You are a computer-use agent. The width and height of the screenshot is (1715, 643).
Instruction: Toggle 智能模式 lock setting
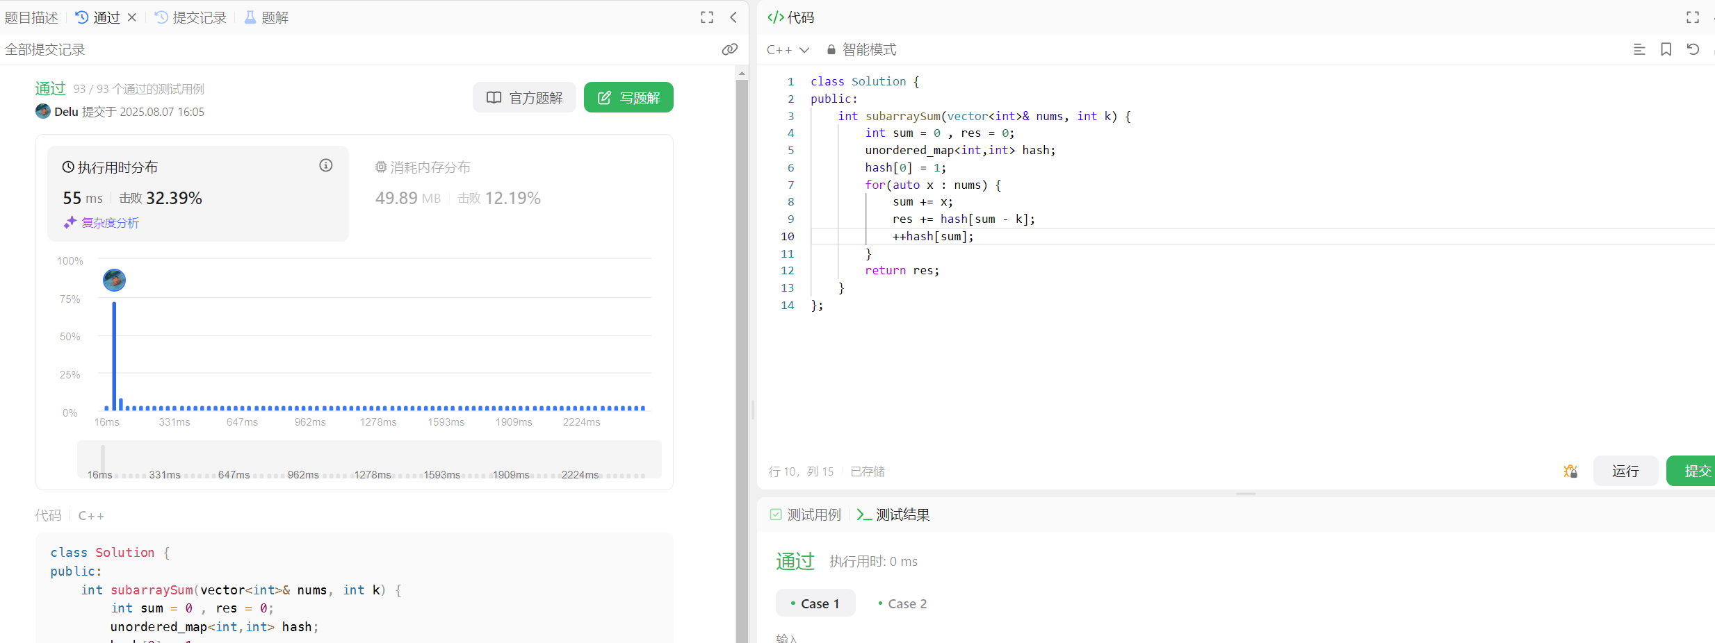tap(861, 49)
